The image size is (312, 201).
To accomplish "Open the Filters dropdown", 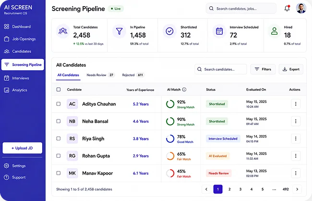I will [263, 69].
